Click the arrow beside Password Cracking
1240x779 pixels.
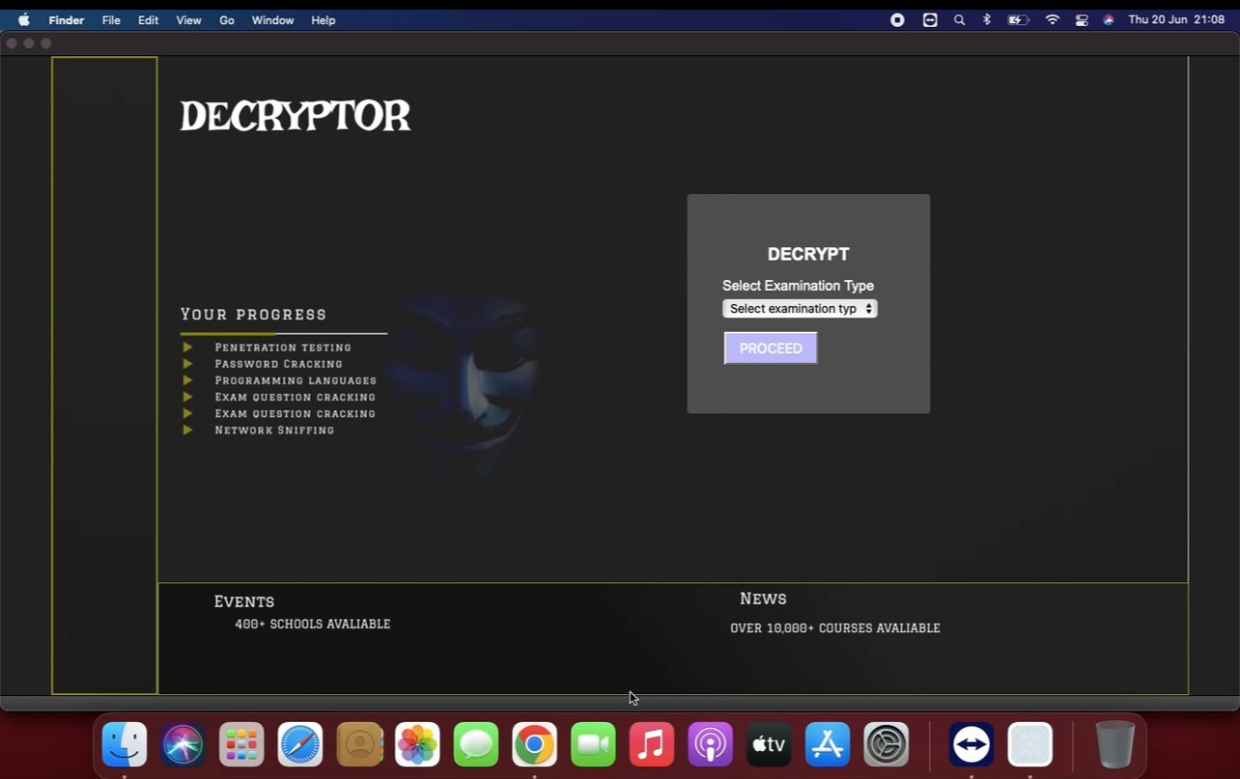[188, 364]
